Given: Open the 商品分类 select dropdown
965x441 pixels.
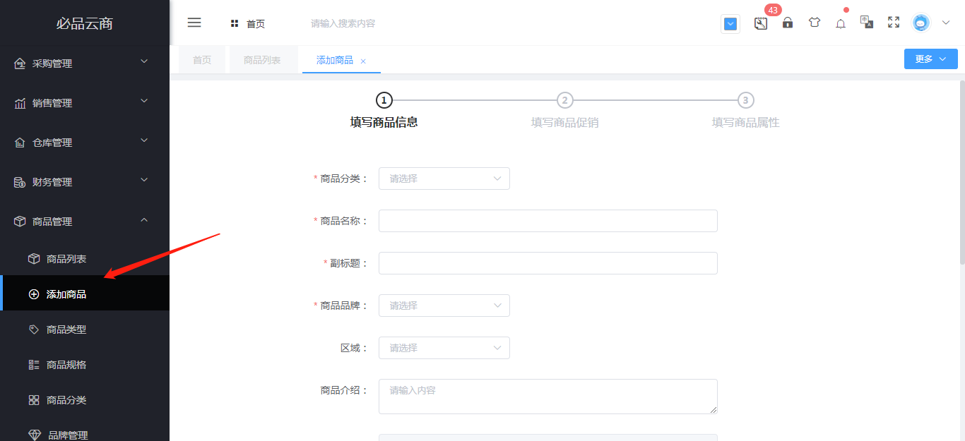Looking at the screenshot, I should [444, 179].
